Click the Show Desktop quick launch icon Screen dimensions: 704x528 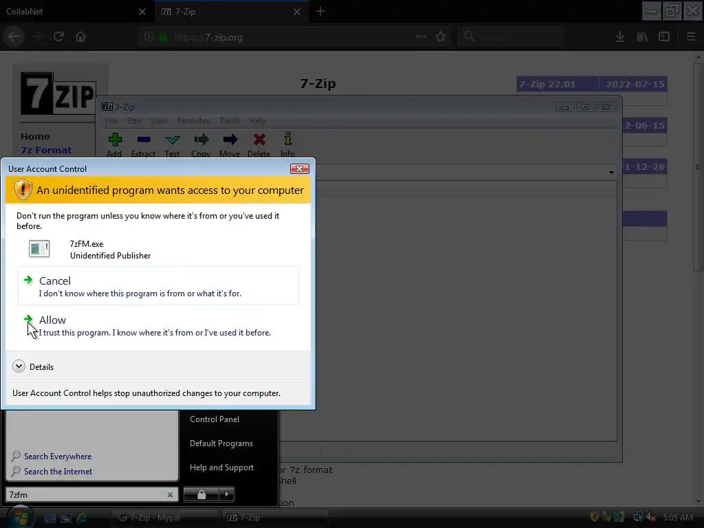click(49, 518)
